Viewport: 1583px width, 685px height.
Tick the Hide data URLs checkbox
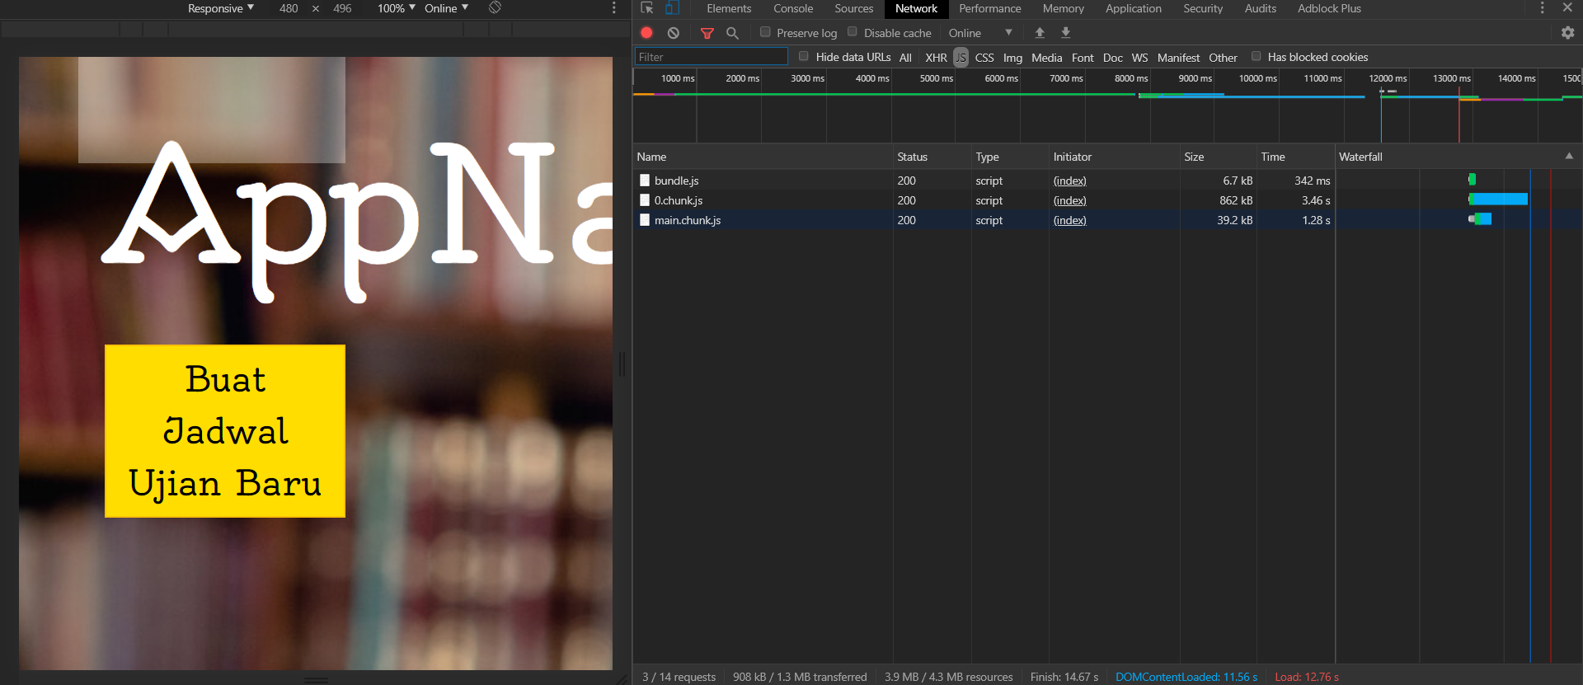pyautogui.click(x=804, y=56)
